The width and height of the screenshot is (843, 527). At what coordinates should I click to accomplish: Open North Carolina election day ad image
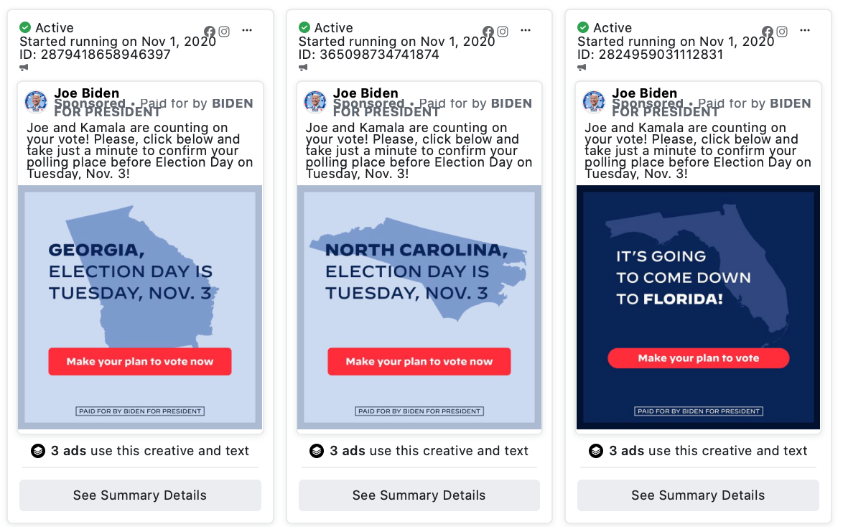pyautogui.click(x=419, y=307)
